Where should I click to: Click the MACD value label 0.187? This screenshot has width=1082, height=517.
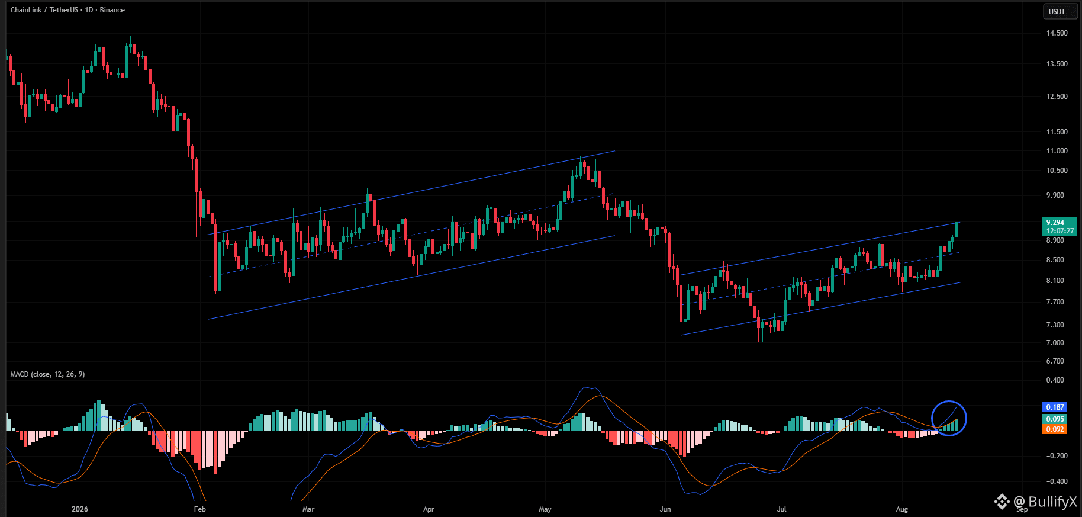[x=1055, y=407]
